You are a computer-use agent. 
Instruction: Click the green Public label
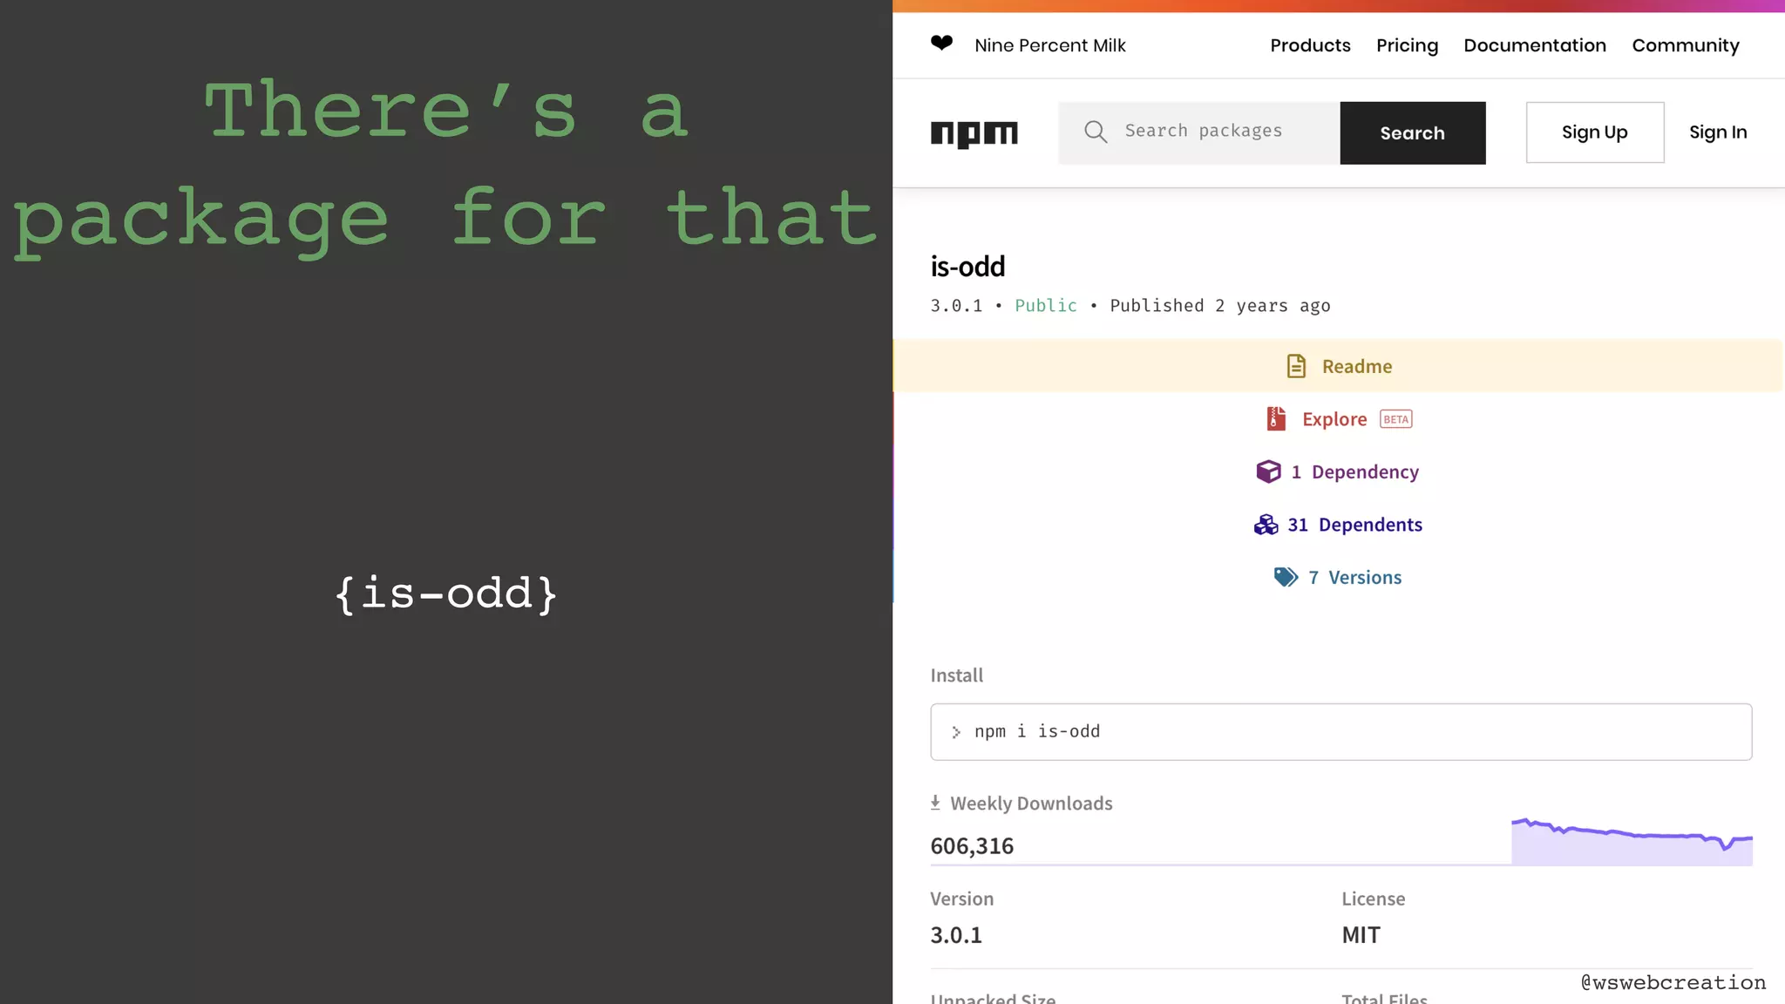1045,306
